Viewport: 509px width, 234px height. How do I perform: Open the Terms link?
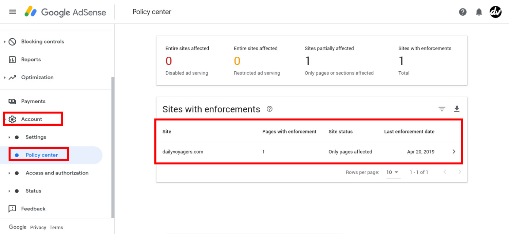tap(56, 228)
